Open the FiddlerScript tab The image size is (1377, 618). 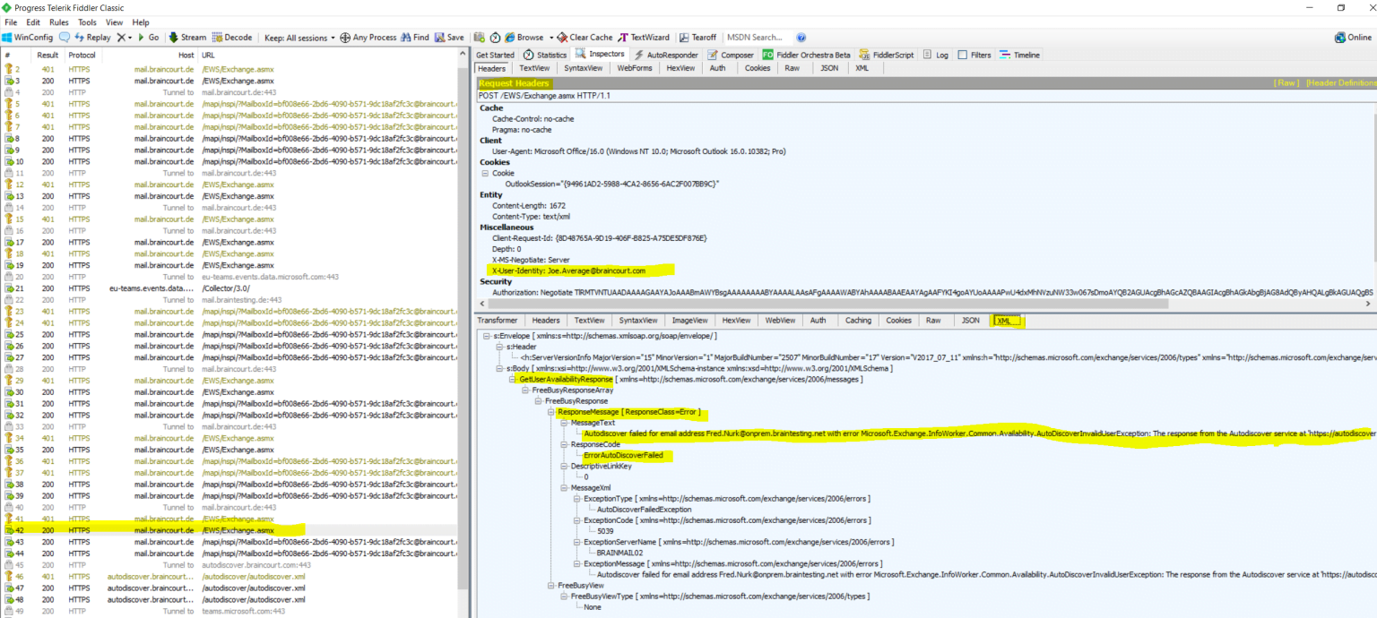pyautogui.click(x=887, y=55)
